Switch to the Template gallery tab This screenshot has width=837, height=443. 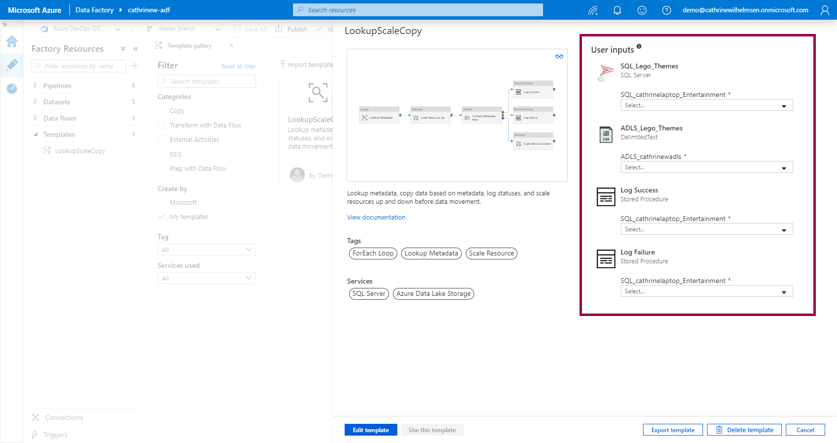[x=189, y=46]
